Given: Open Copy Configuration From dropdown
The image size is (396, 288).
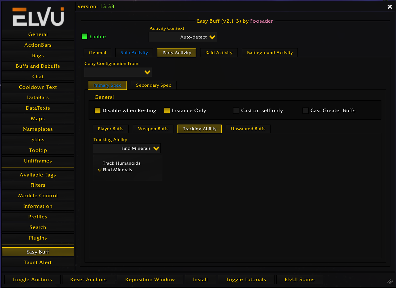Looking at the screenshot, I should [x=118, y=72].
